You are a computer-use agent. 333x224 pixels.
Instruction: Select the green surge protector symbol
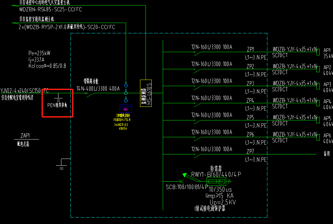tap(216, 182)
